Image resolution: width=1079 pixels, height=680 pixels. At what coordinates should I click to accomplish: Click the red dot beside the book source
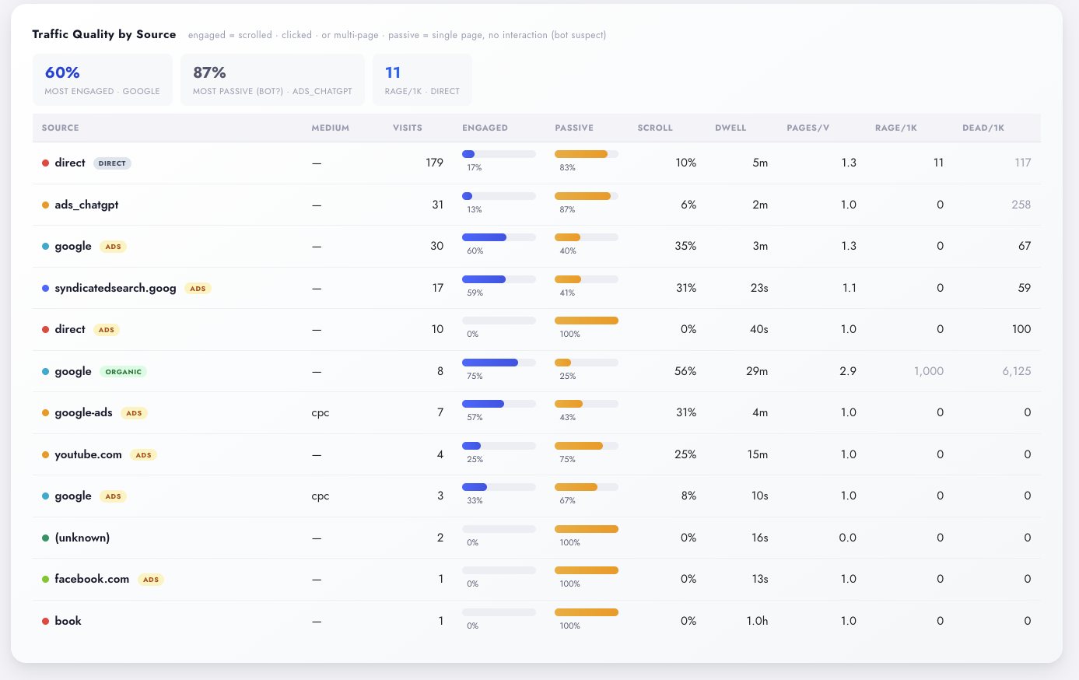tap(45, 621)
